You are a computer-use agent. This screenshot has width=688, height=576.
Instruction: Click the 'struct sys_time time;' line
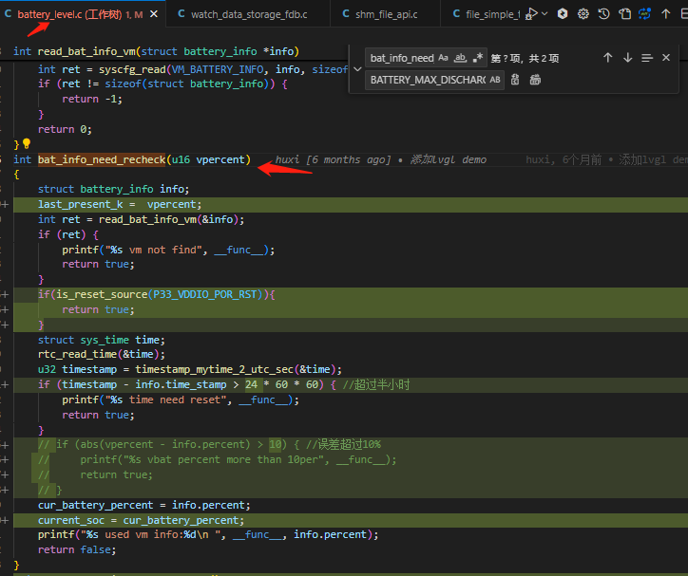click(x=102, y=340)
